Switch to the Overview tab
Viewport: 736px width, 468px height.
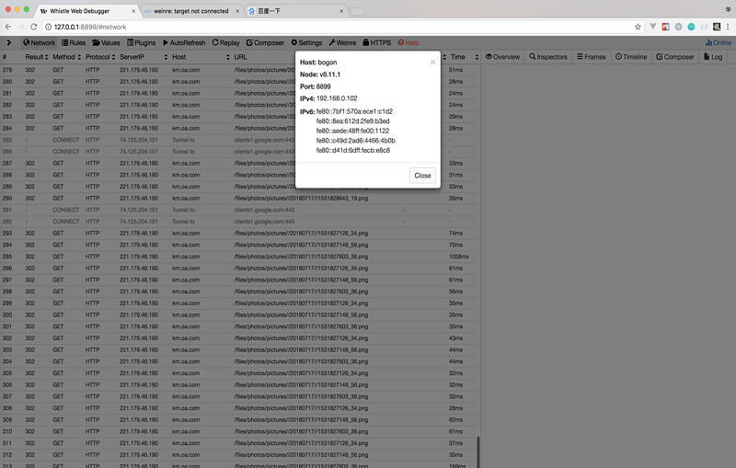pyautogui.click(x=502, y=57)
